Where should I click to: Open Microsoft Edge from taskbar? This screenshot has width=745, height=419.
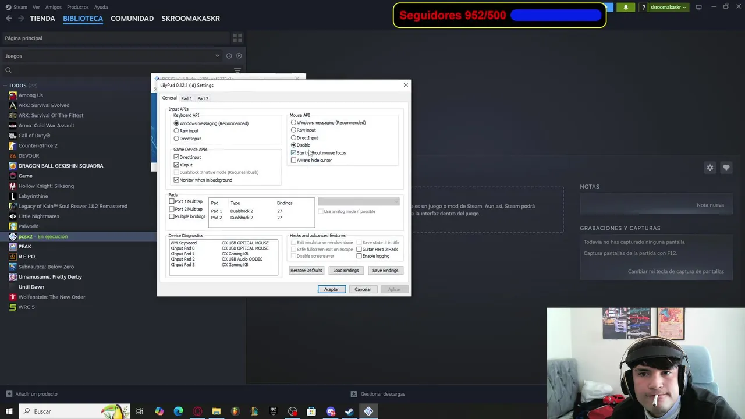178,411
